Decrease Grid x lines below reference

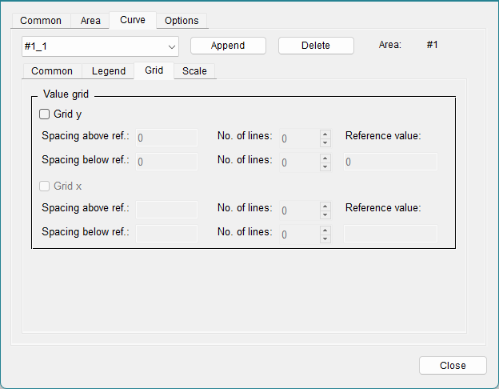[x=325, y=239]
